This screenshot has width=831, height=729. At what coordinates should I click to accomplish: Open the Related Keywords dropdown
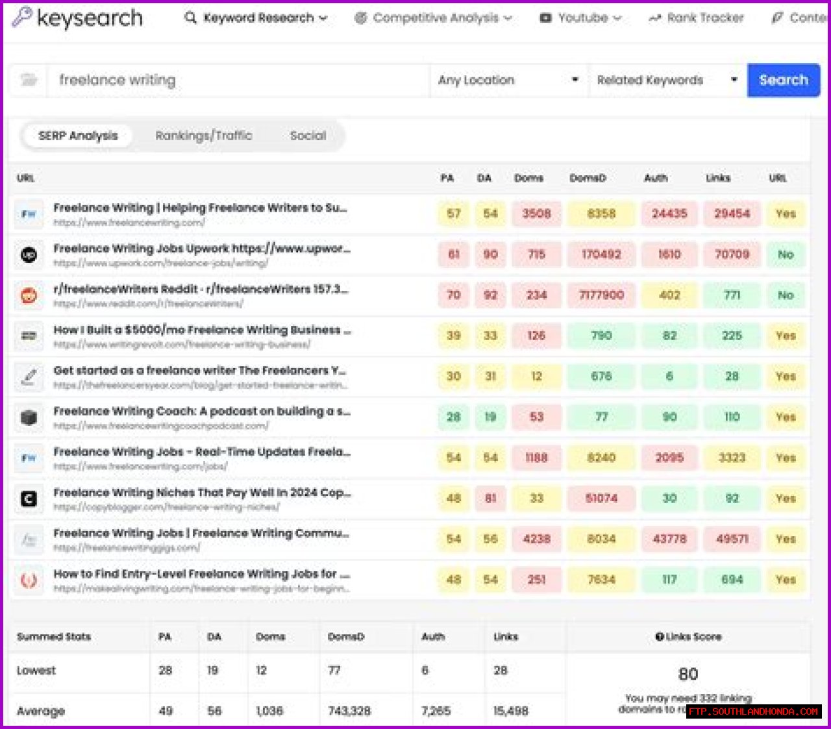667,80
